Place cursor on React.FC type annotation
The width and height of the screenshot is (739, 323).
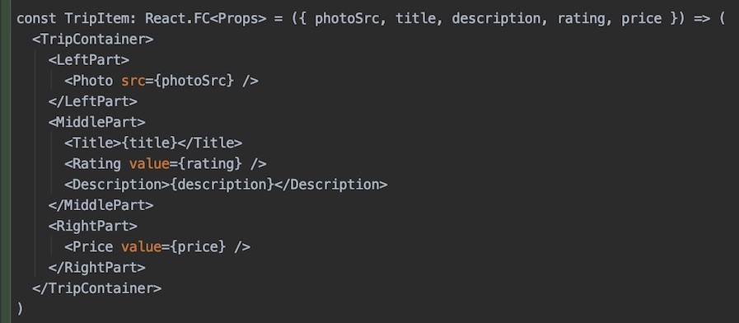(177, 19)
